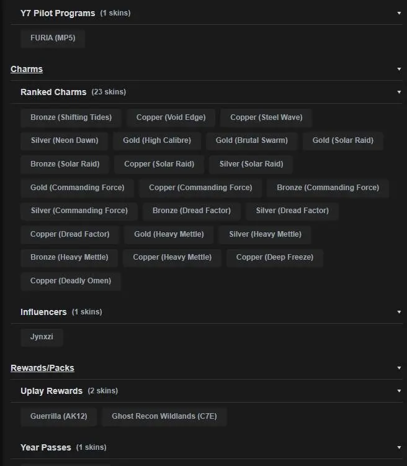Pick the Gold (Commanding Force) charm

(77, 188)
